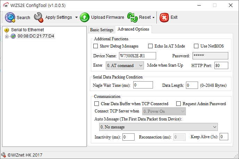Click the Reset label in toolbar
Screen dimensions: 239x159
145,17
